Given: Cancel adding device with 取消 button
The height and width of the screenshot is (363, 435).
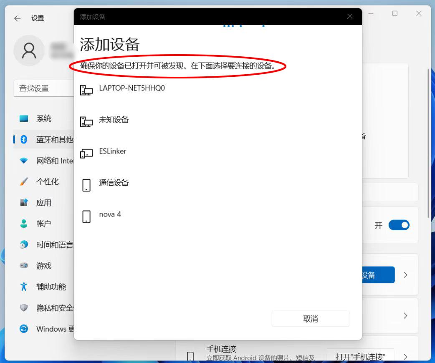Looking at the screenshot, I should pos(311,319).
